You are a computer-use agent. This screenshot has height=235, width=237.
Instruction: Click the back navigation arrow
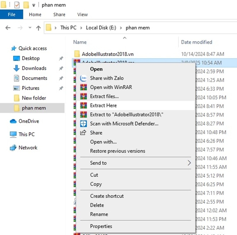[7, 28]
